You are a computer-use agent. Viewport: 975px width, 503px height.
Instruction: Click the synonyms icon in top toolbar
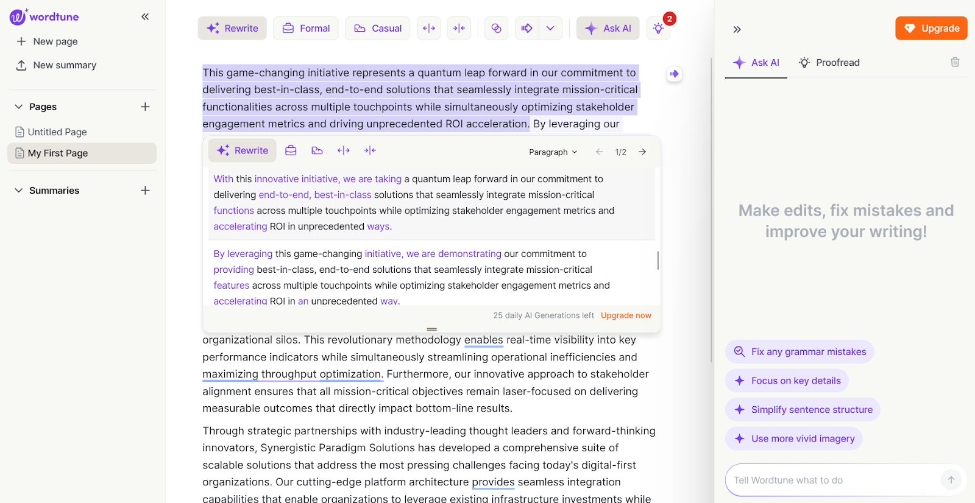tap(497, 28)
